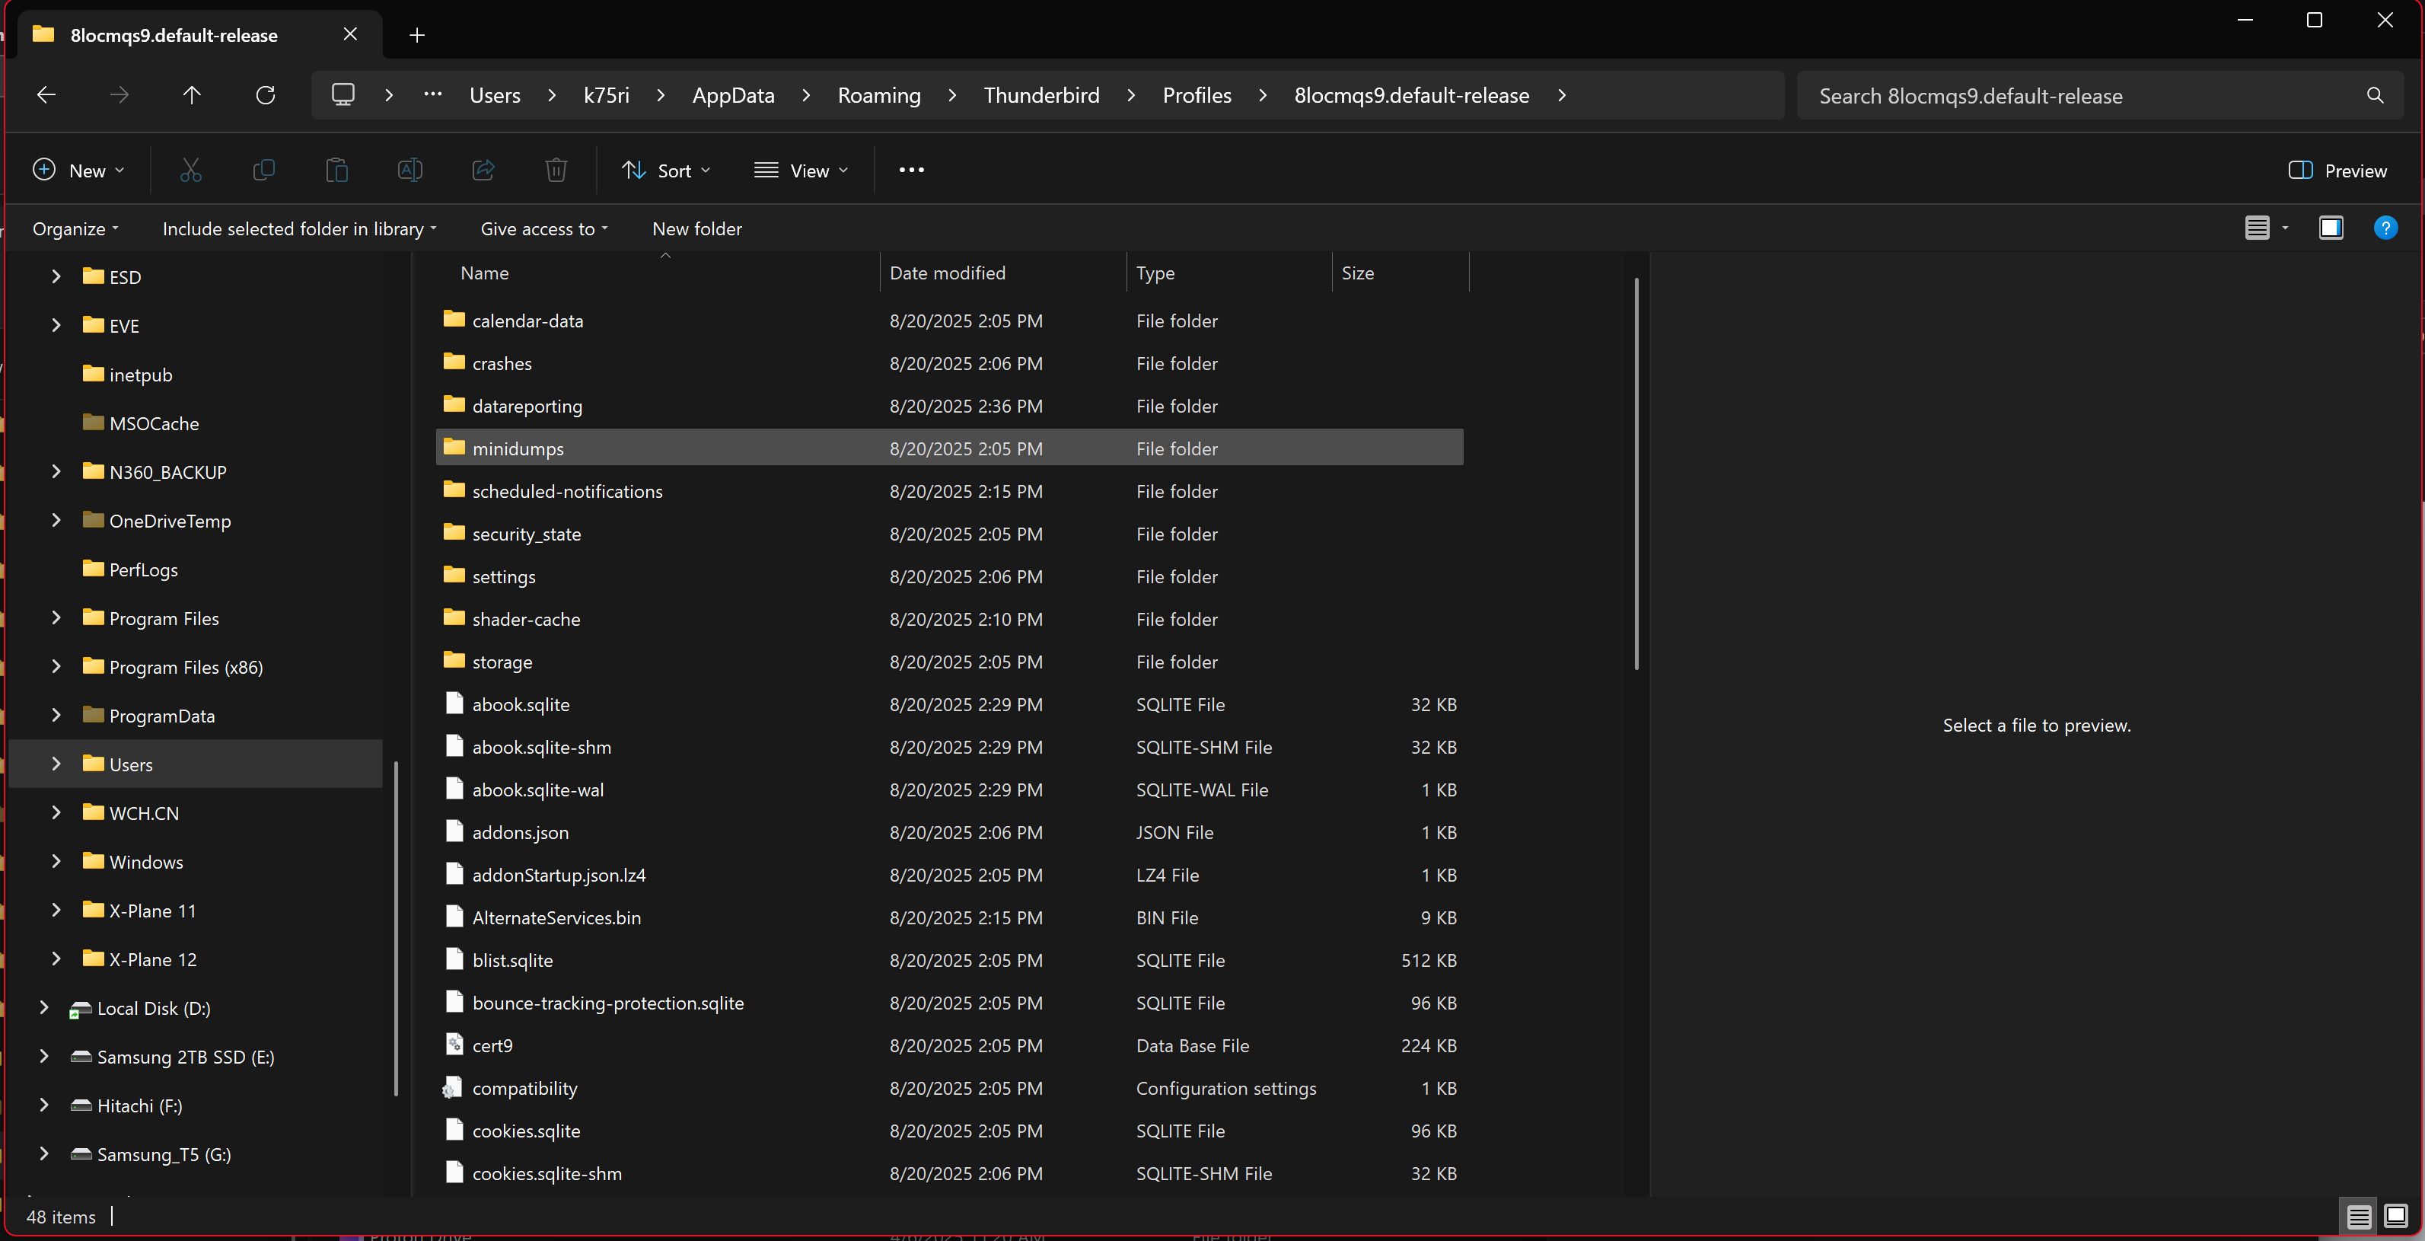Click the Rename icon in toolbar

(409, 171)
